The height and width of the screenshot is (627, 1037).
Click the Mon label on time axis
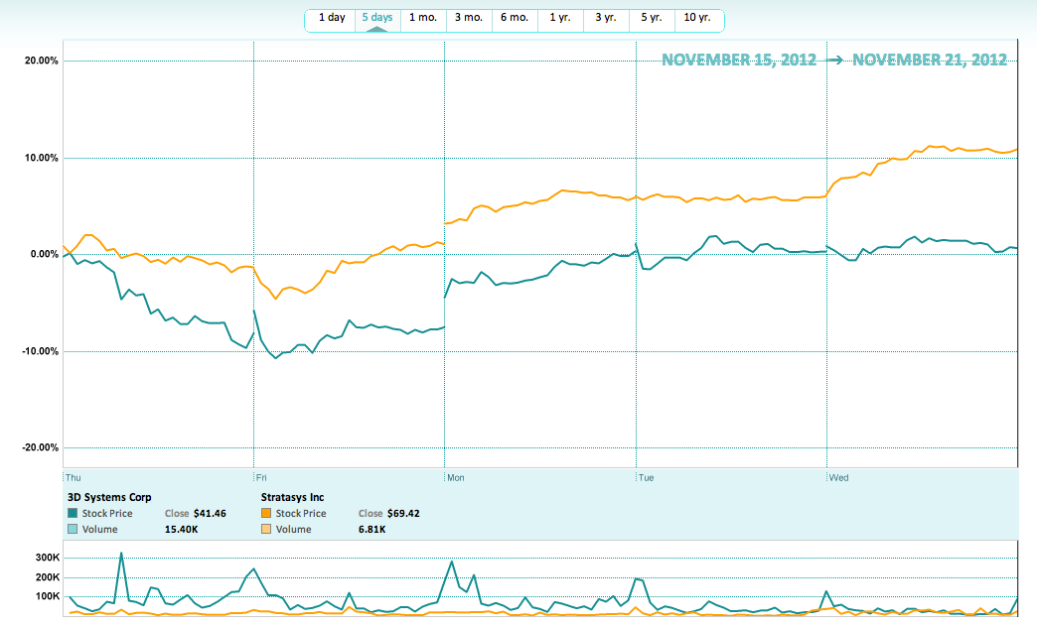(x=456, y=477)
